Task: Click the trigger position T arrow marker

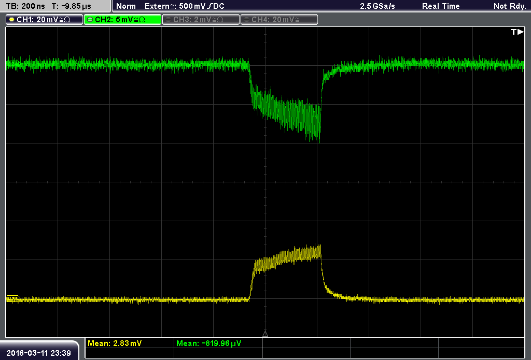Action: 517,32
